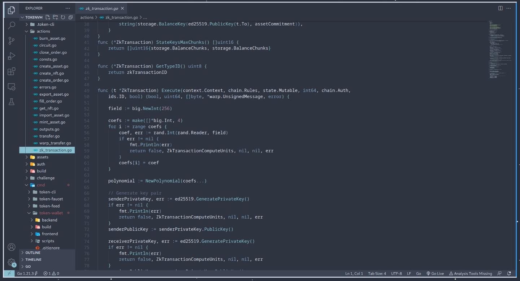
Task: Open the Remote Explorer view
Action: pyautogui.click(x=12, y=87)
